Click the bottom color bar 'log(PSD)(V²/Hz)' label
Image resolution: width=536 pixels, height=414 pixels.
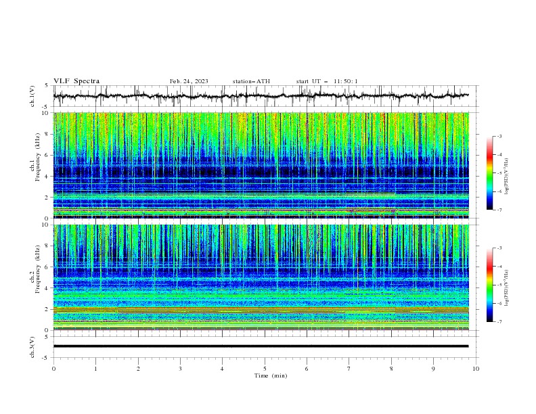tap(506, 288)
